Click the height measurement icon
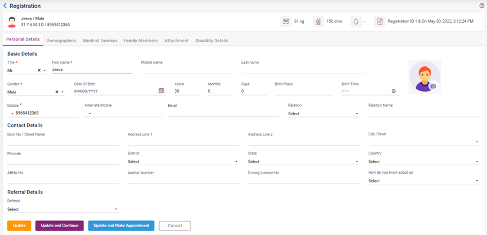 pyautogui.click(x=318, y=22)
